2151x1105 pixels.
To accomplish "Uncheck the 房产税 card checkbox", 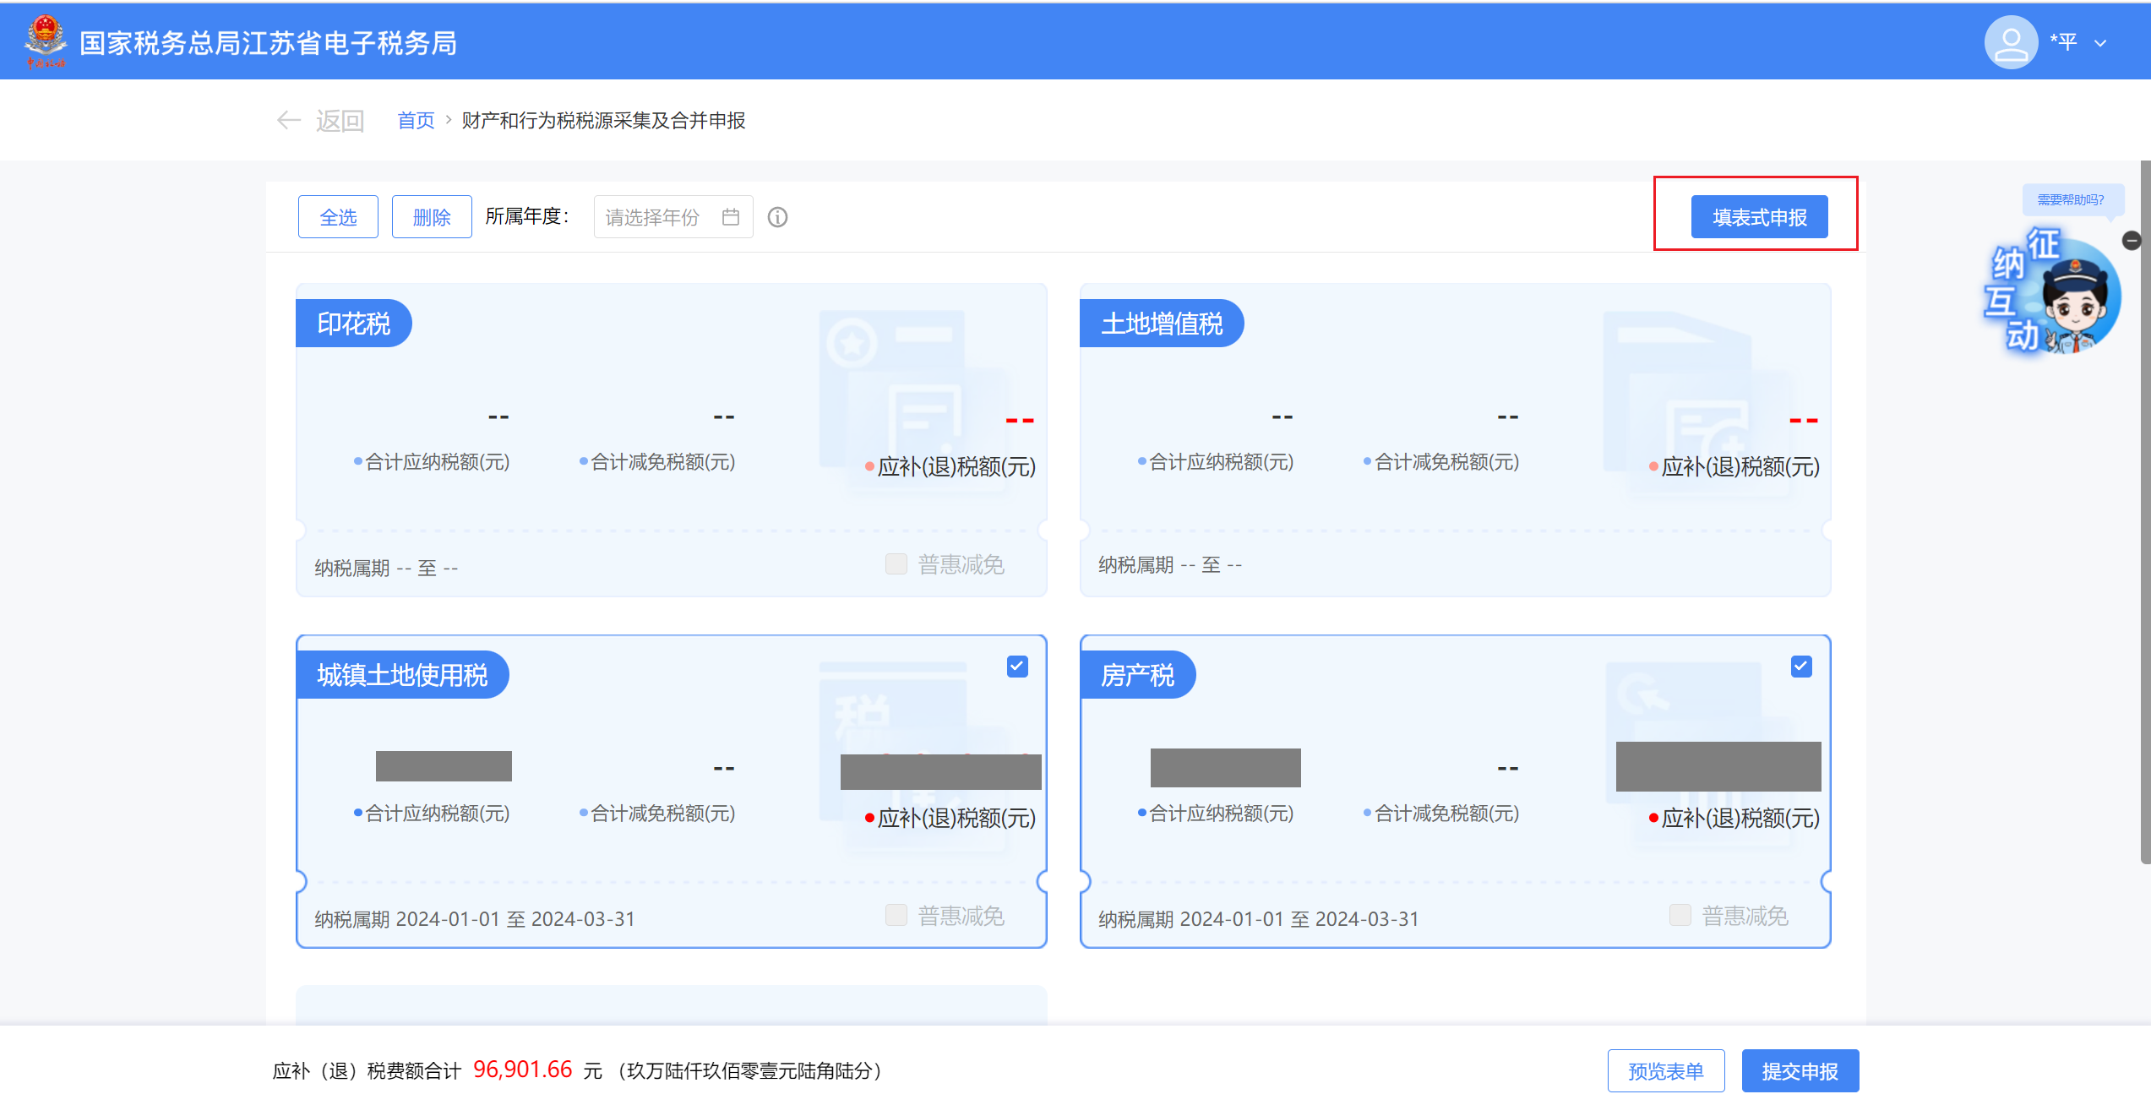I will point(1801,667).
